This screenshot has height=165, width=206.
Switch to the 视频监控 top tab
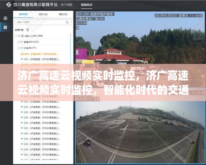coord(87,5)
